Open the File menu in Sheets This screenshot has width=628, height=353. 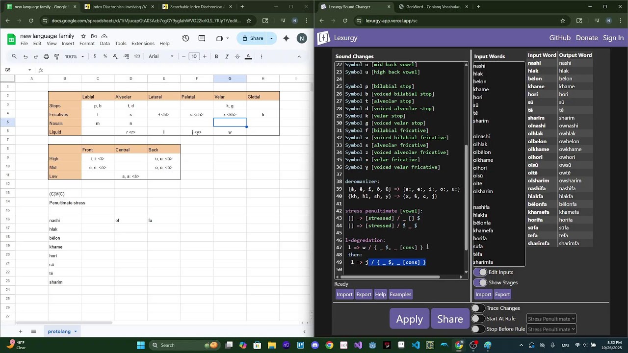(x=24, y=44)
